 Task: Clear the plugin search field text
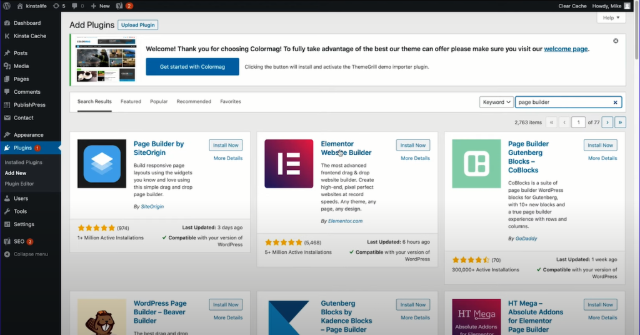click(x=615, y=102)
